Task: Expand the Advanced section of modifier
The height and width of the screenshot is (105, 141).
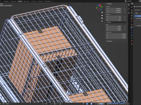Action: tap(139, 26)
